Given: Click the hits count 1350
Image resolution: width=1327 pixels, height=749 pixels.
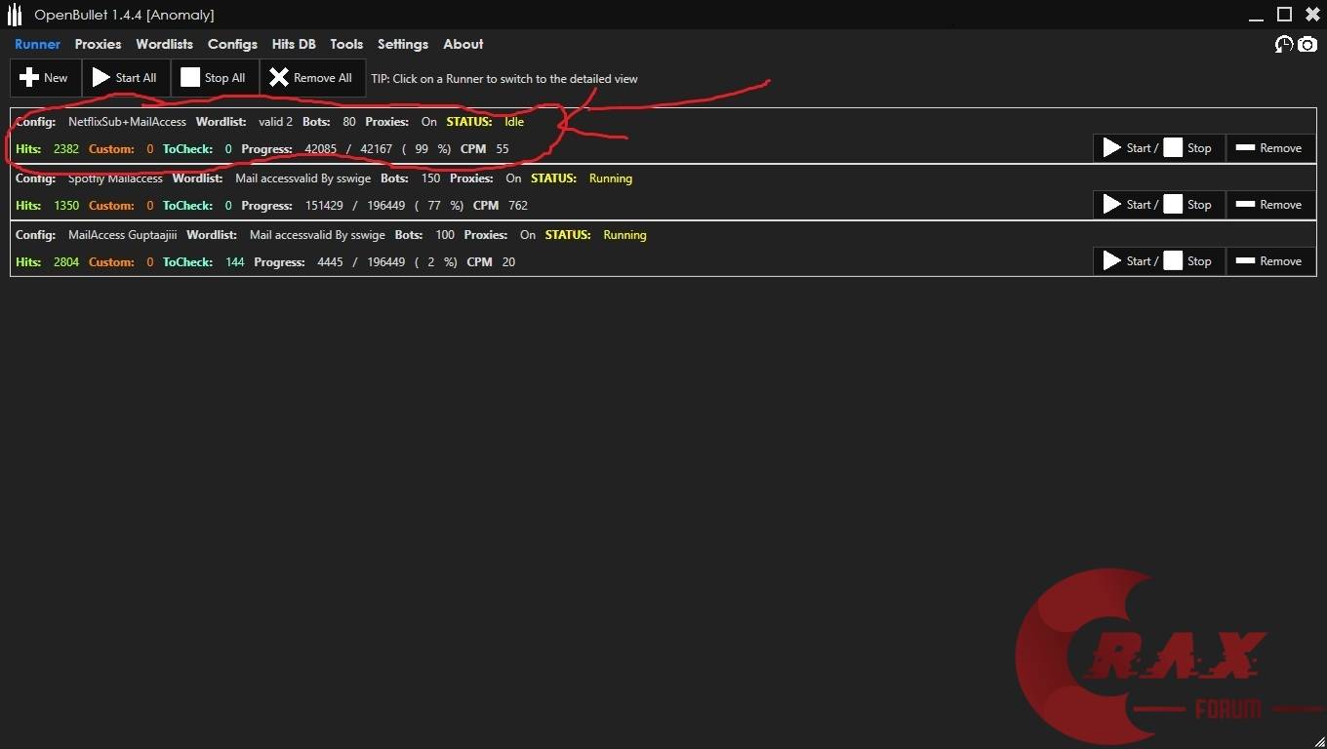Looking at the screenshot, I should 66,206.
